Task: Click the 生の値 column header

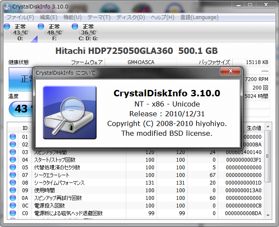Action: [x=254, y=128]
